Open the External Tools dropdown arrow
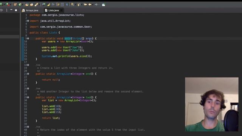The height and width of the screenshot is (136, 242). point(11,5)
